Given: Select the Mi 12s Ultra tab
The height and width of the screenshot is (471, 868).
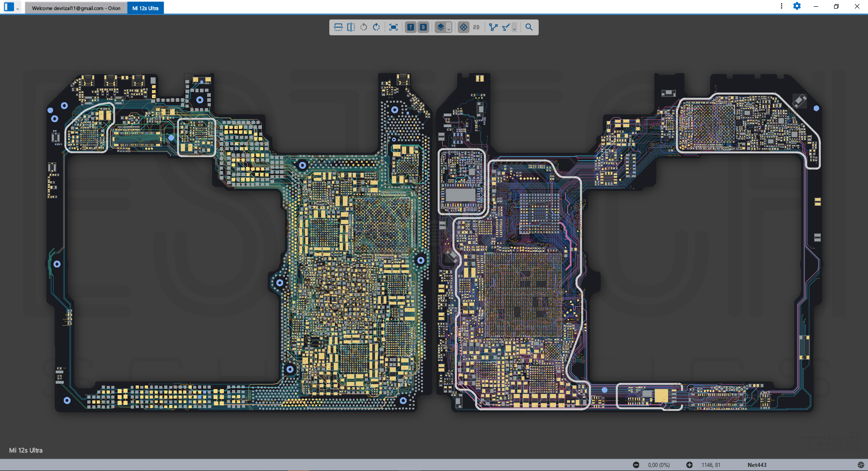Looking at the screenshot, I should pos(146,8).
